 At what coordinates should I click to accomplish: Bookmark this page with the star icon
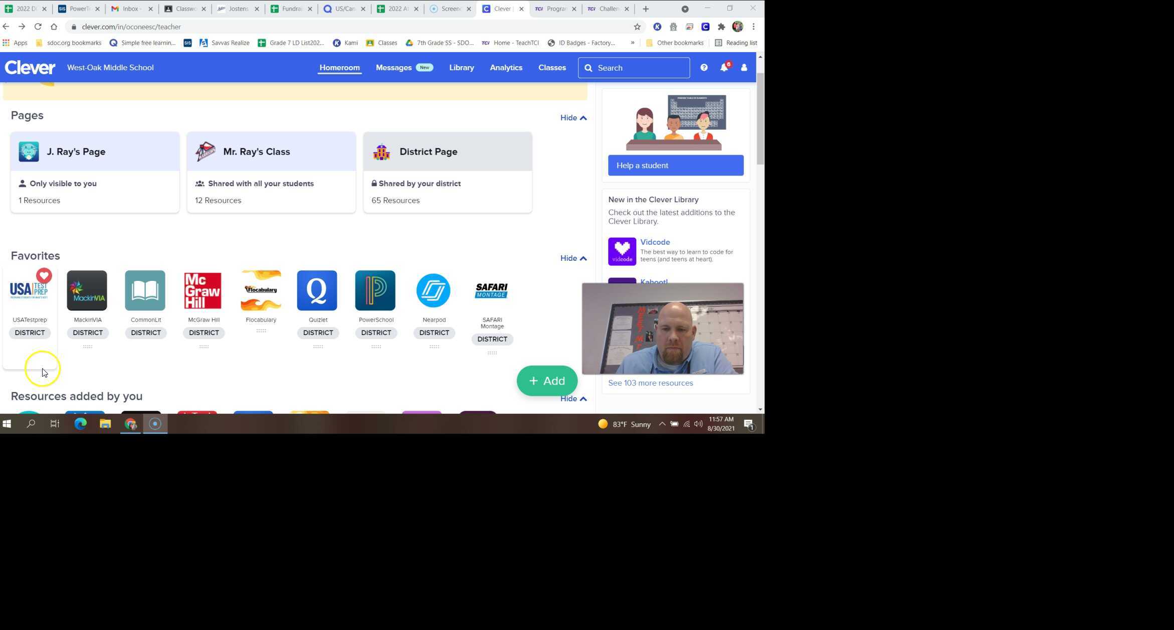click(637, 27)
